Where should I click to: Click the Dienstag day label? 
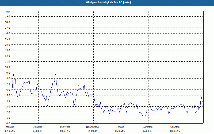tap(37, 127)
